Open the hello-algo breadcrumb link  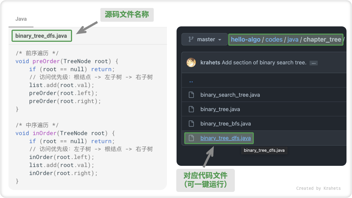[246, 39]
